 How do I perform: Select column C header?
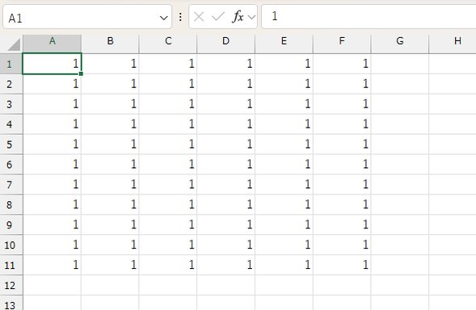[168, 44]
